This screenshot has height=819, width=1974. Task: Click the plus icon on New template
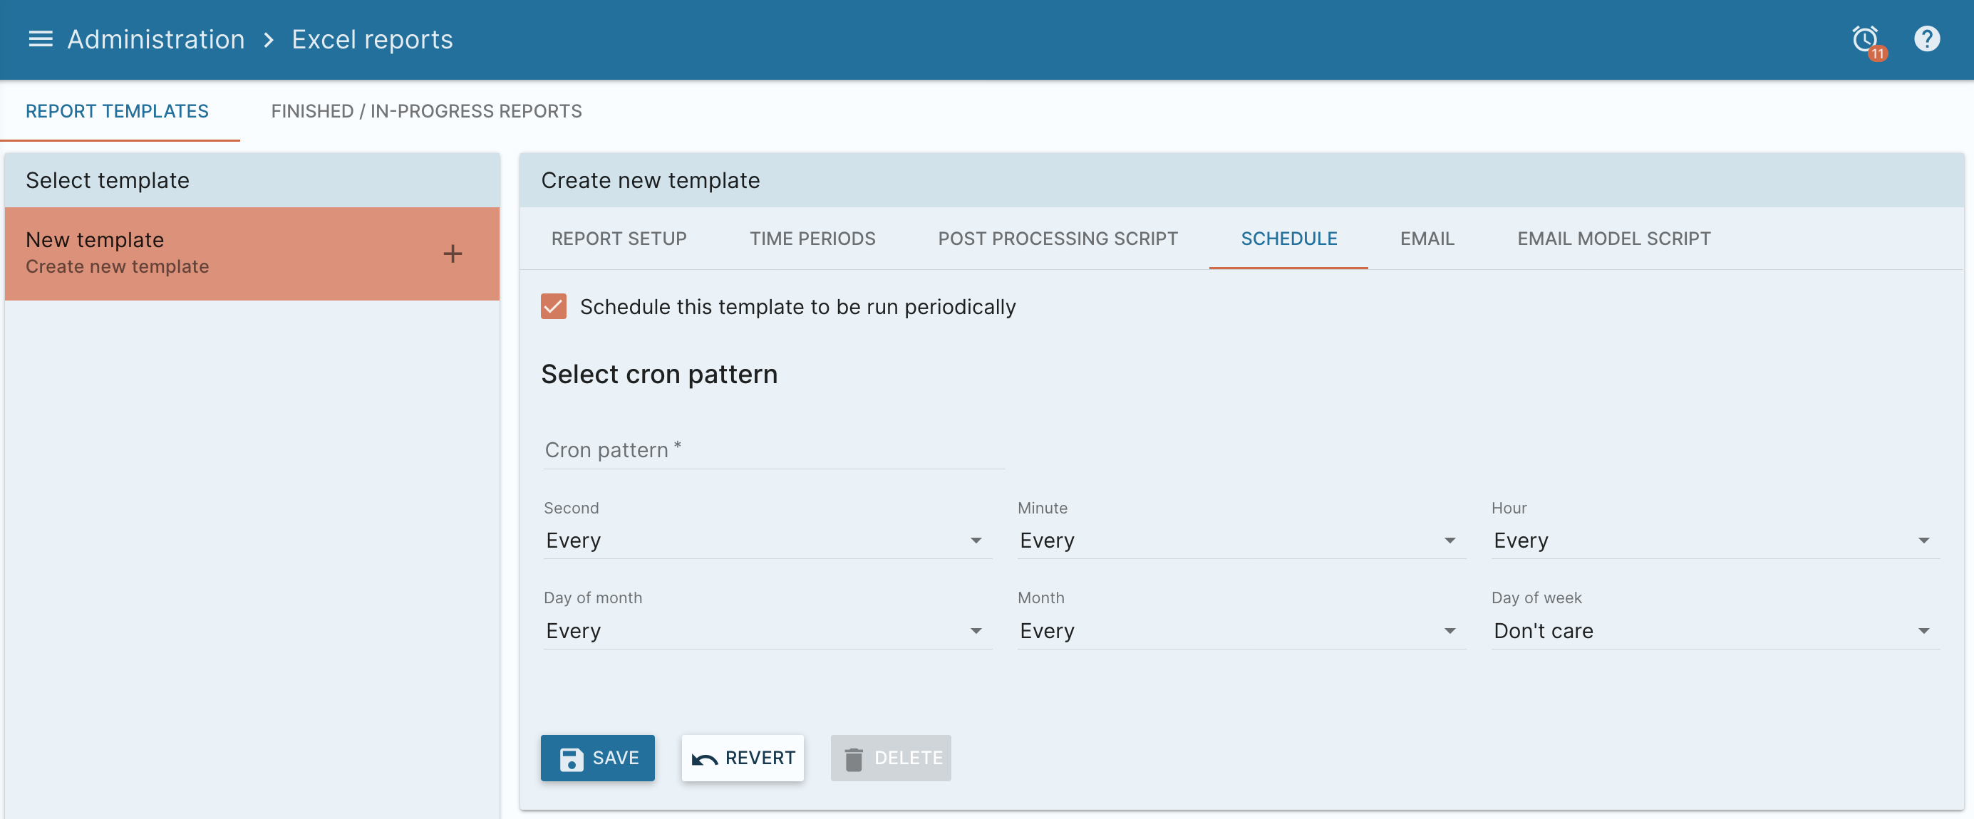452,254
